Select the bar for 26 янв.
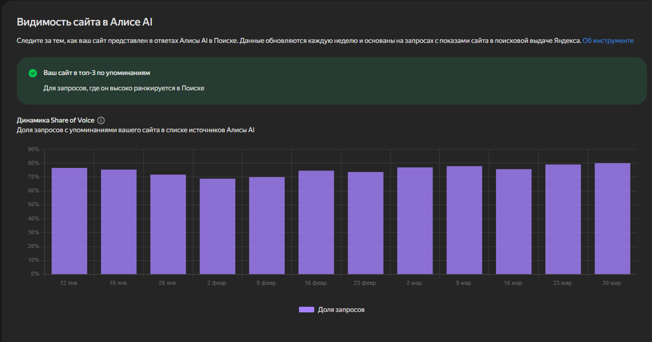Viewport: 652px width, 342px height. (x=168, y=224)
